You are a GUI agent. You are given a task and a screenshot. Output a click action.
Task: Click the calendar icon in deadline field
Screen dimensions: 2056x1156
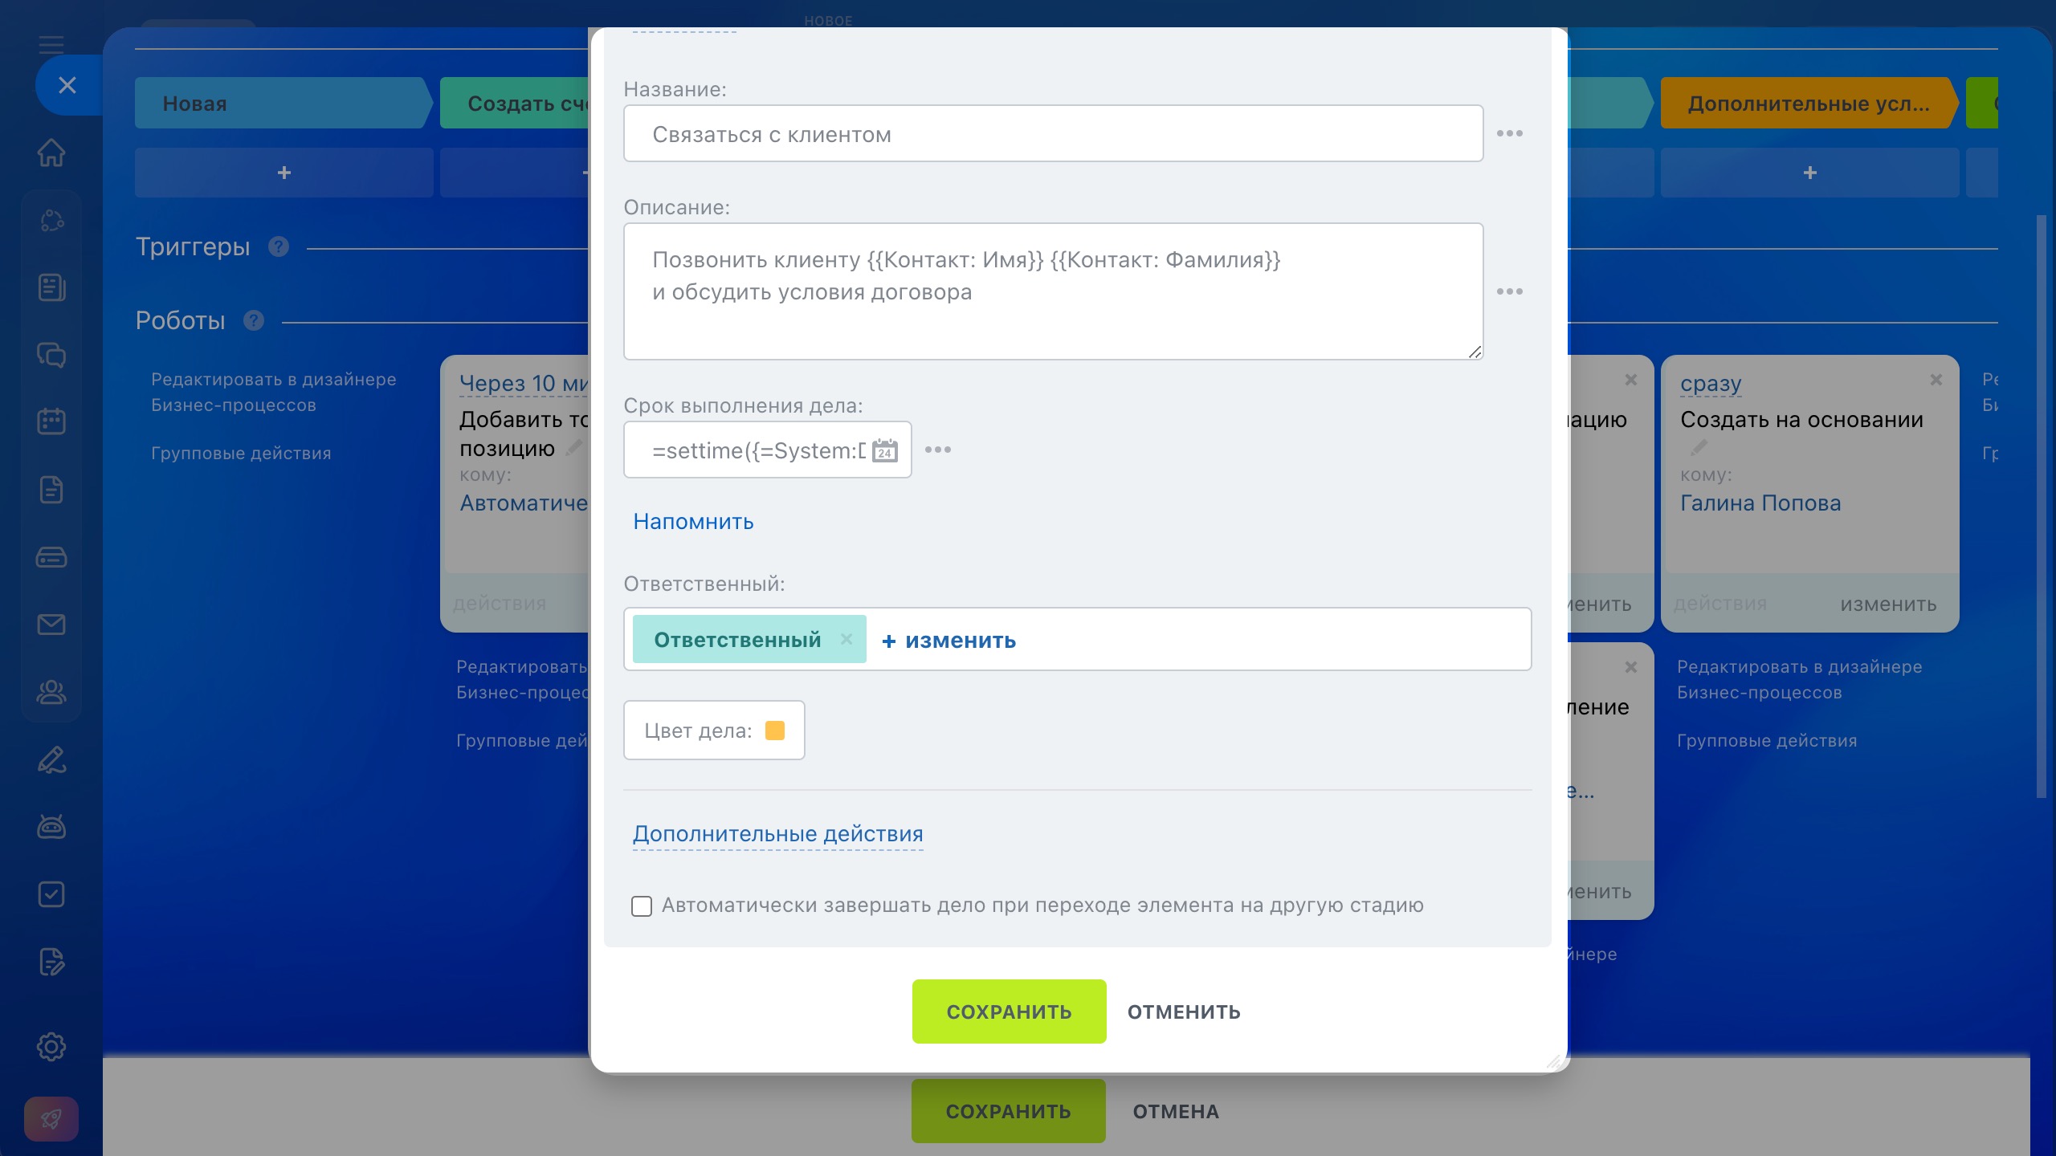[x=884, y=450]
